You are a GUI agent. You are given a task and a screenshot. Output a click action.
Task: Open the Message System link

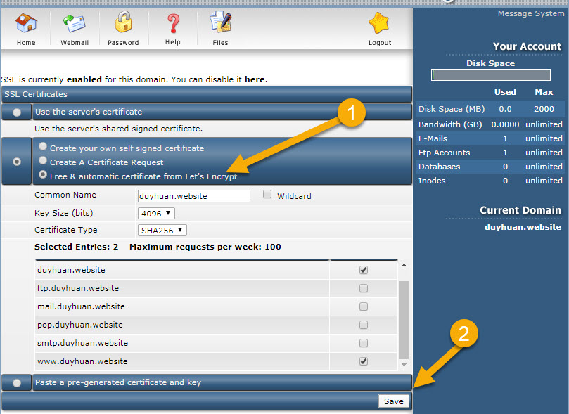(530, 13)
